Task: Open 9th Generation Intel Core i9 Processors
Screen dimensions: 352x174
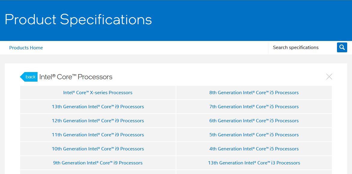Action: pos(98,163)
